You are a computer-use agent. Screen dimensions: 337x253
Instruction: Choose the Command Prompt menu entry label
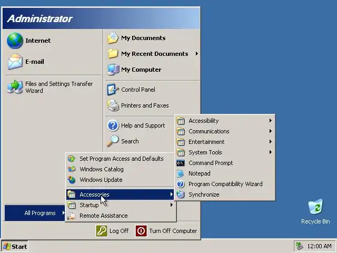pos(211,163)
